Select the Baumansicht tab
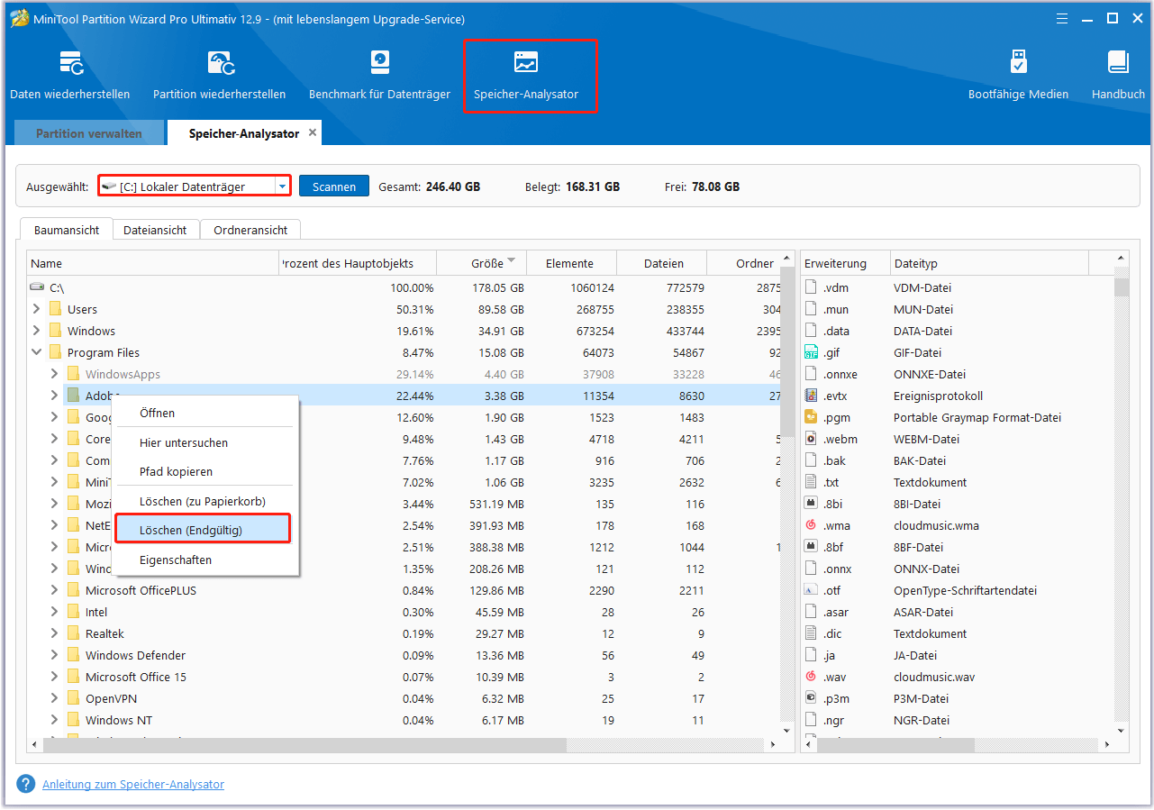 (67, 230)
